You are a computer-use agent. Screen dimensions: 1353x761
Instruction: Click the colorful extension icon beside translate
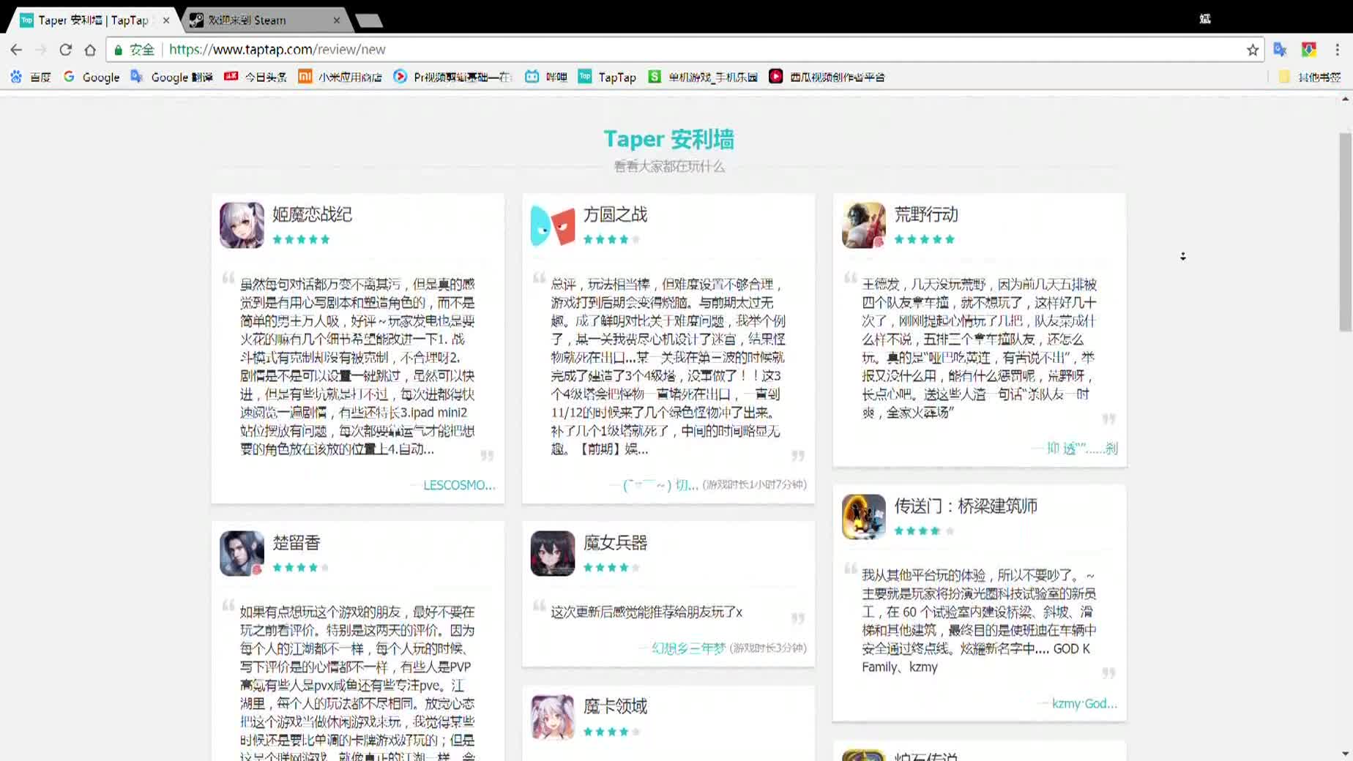pyautogui.click(x=1308, y=50)
